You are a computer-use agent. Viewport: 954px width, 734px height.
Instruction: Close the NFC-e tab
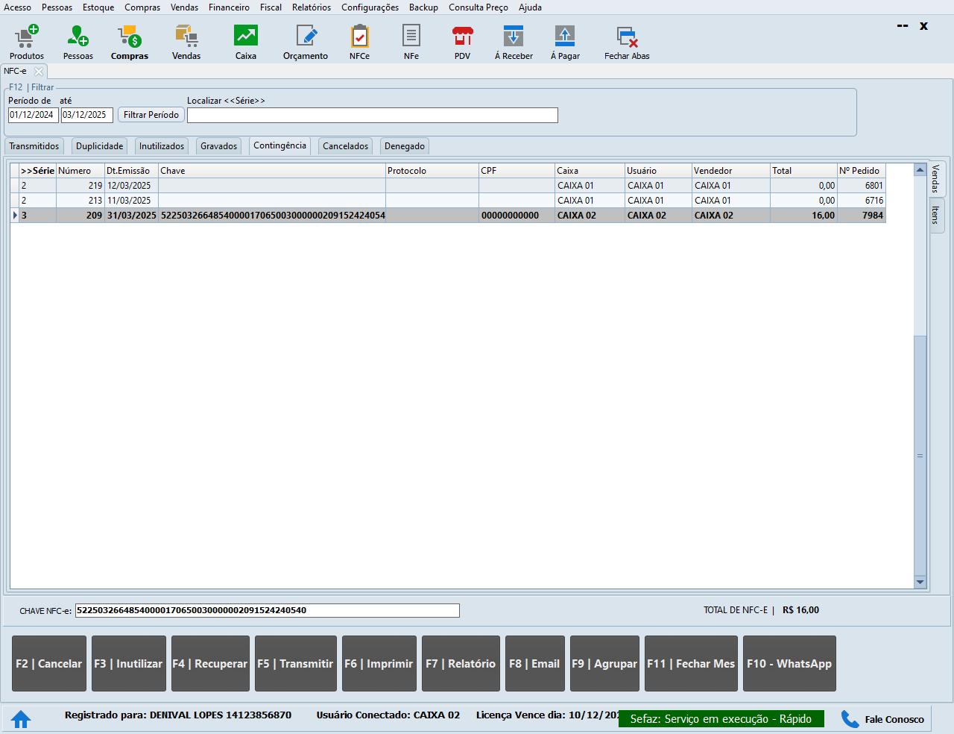[x=39, y=72]
